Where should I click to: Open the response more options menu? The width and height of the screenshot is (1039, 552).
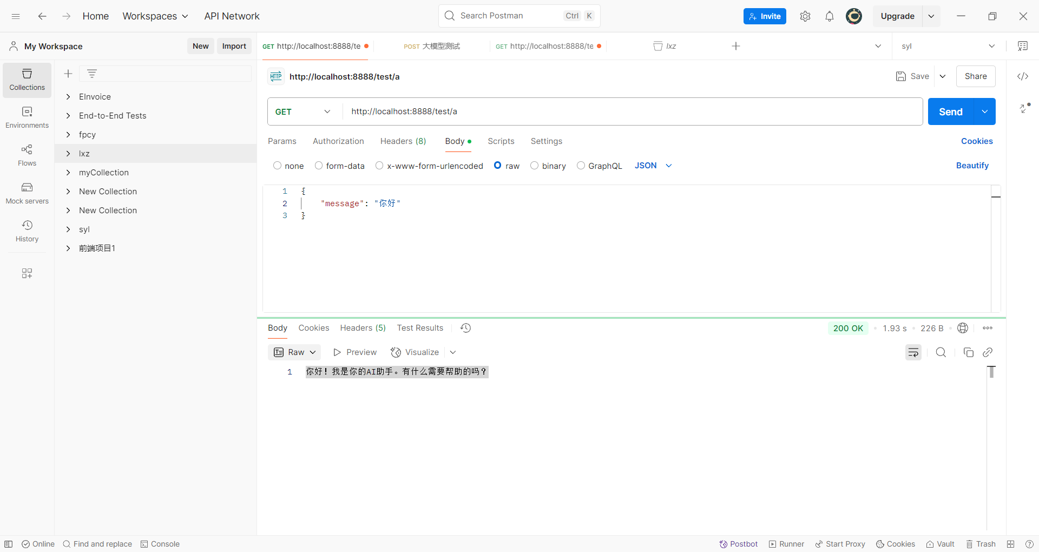tap(988, 328)
